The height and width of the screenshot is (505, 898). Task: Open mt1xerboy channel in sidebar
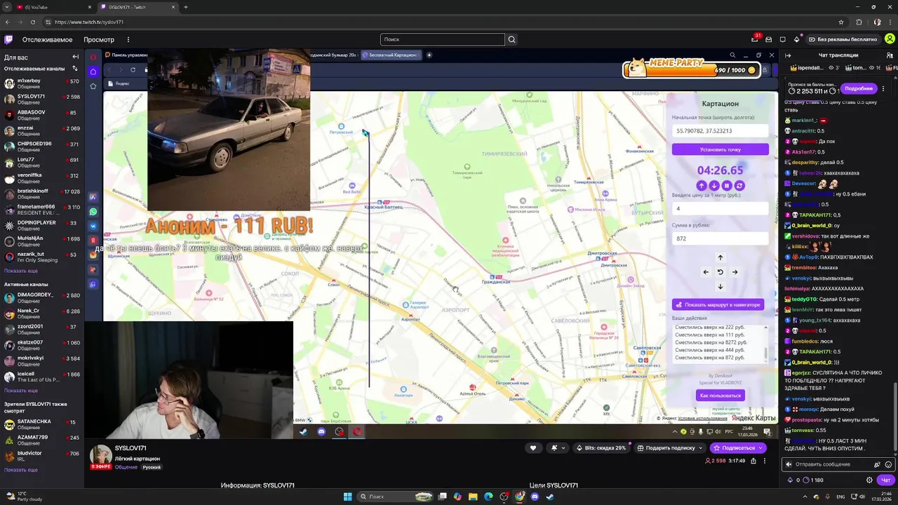click(42, 83)
